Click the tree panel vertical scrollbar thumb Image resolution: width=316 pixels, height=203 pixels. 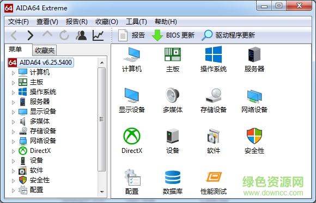[x=102, y=119]
